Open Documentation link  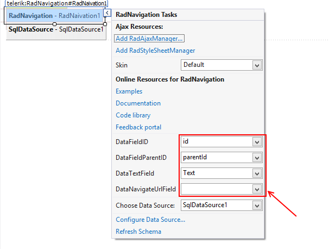pyautogui.click(x=138, y=103)
